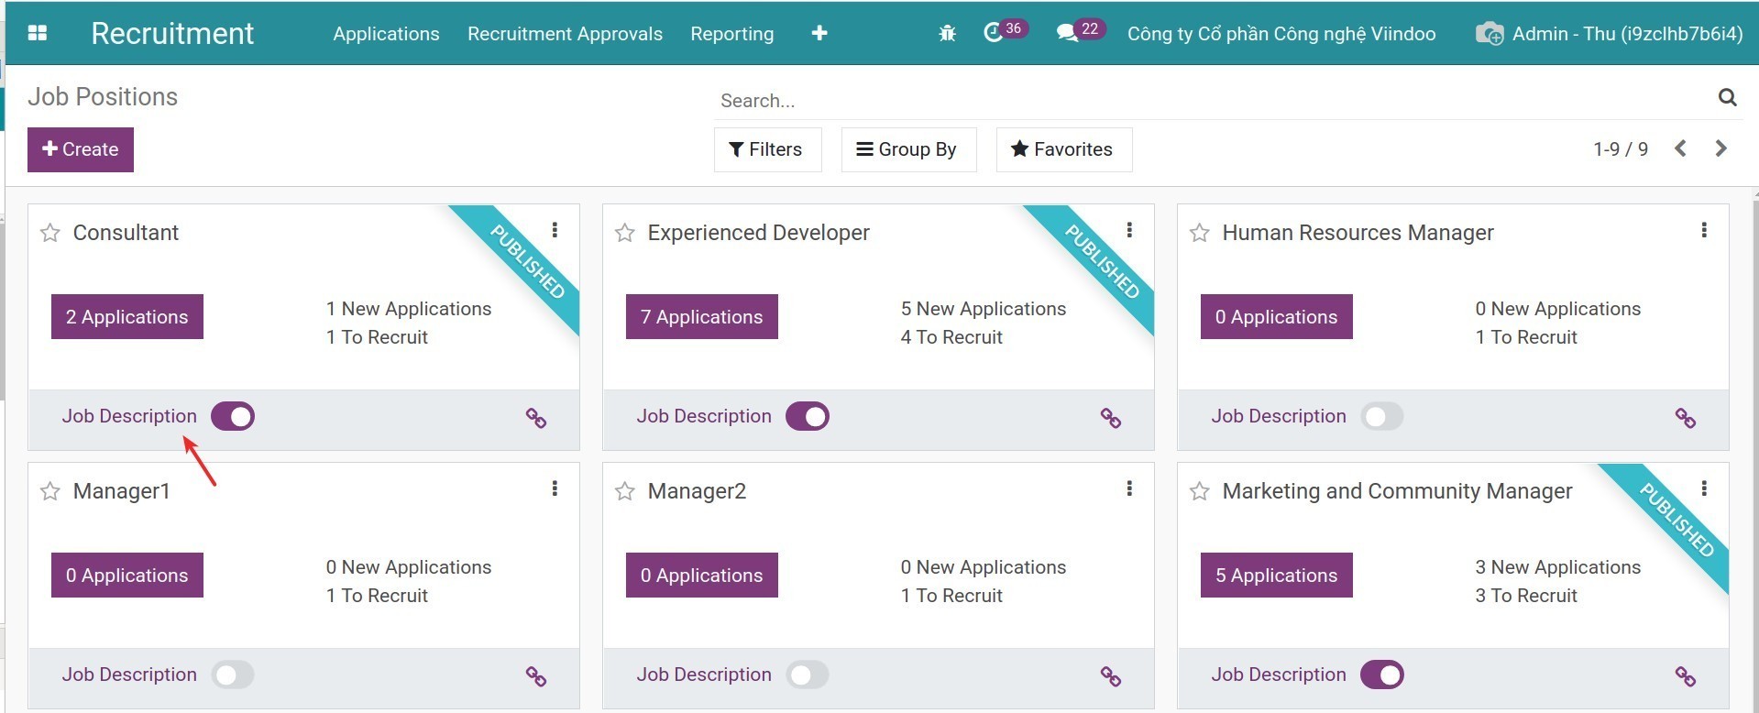
Task: Open three-dot menu on Manager1 card
Action: [x=555, y=489]
